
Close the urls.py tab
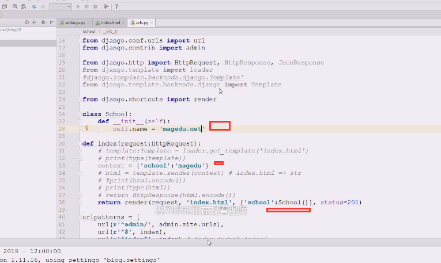152,22
